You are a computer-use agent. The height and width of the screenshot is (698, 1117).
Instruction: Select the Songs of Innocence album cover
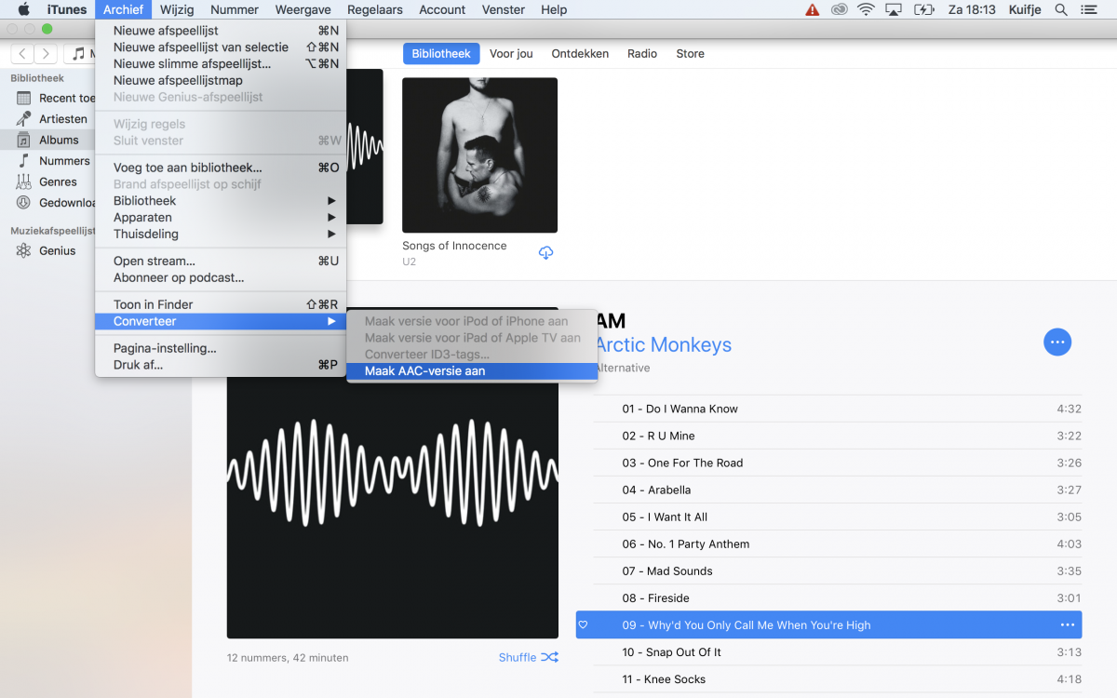click(x=479, y=154)
